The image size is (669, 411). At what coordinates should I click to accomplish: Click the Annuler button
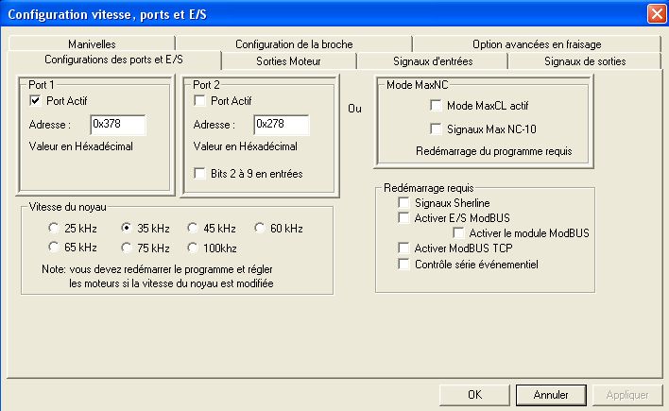pos(551,395)
